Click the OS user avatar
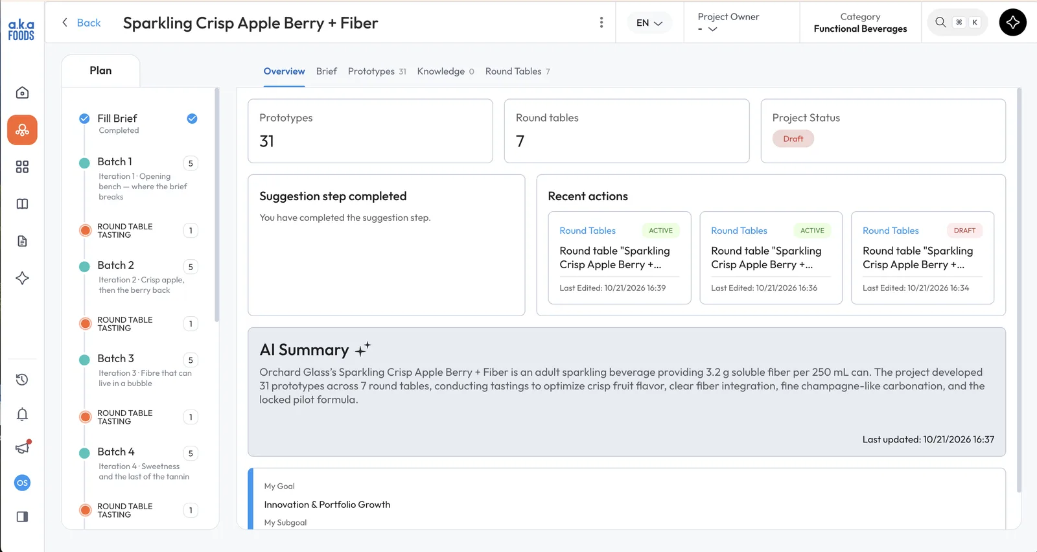 tap(22, 483)
